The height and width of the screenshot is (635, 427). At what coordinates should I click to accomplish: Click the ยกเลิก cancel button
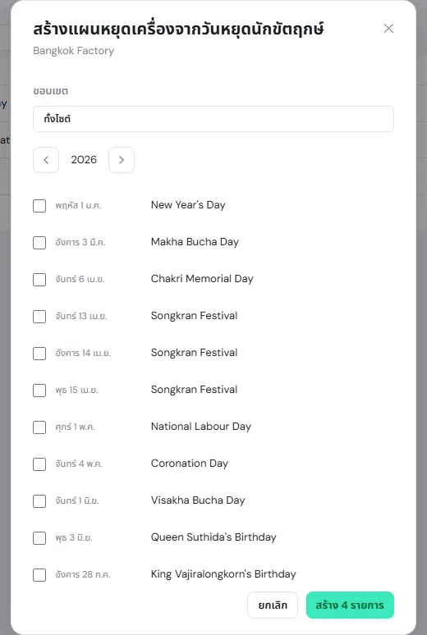coord(273,605)
